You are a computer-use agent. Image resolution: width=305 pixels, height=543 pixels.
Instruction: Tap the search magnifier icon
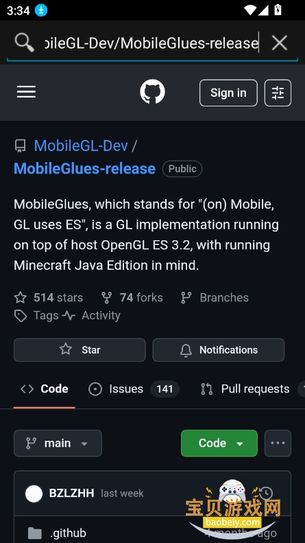[x=24, y=43]
